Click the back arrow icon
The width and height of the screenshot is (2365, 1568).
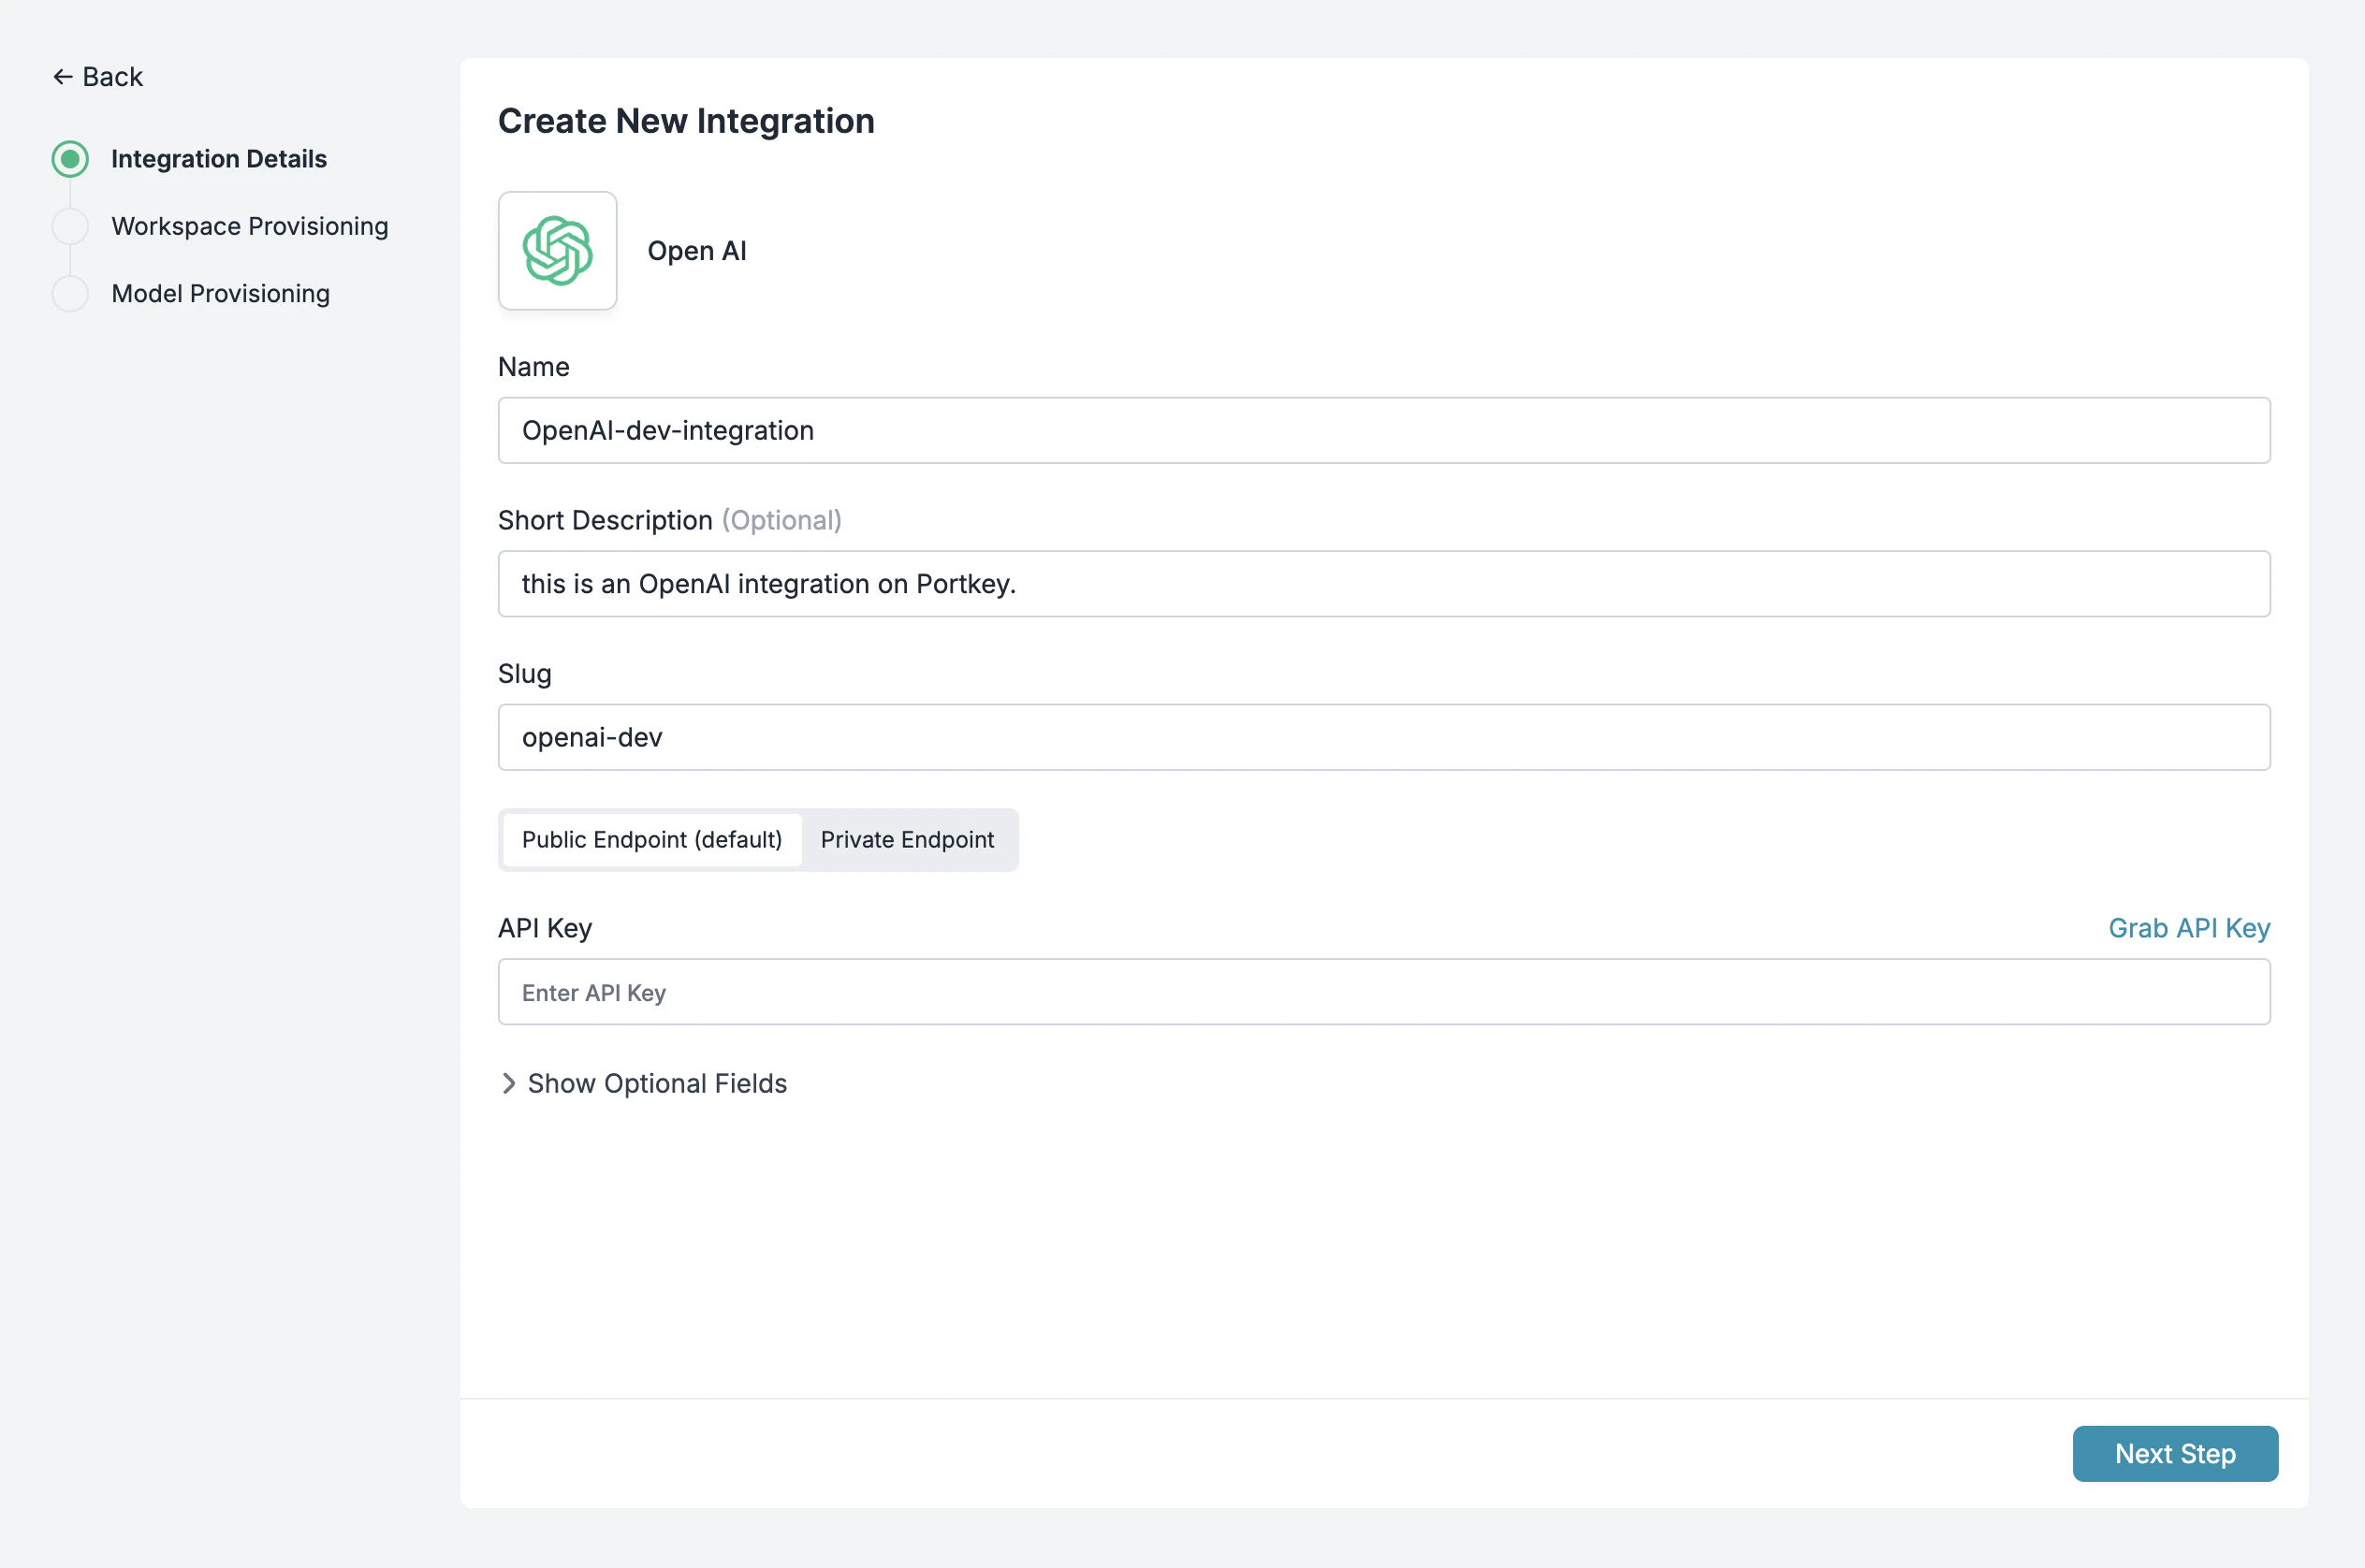click(x=63, y=76)
